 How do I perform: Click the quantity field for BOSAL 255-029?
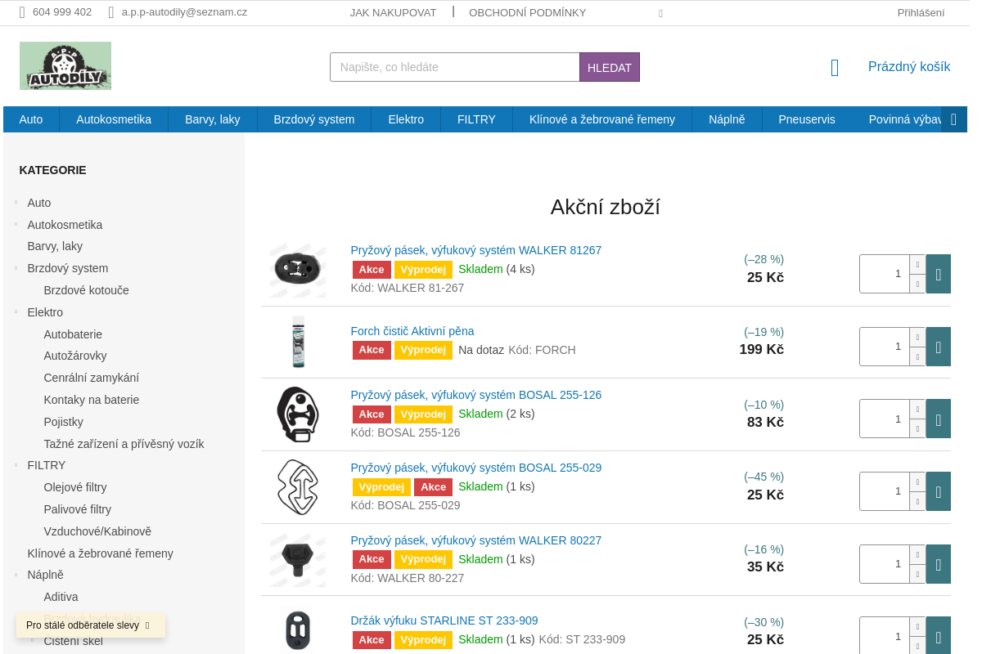(x=885, y=491)
